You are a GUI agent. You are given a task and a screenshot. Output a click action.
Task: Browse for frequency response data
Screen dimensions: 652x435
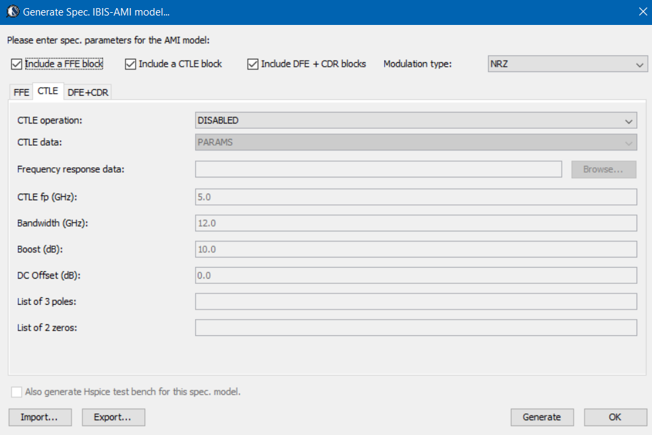pos(603,169)
